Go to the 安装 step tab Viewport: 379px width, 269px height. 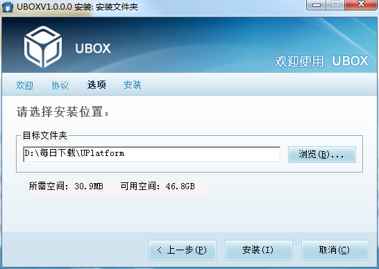133,85
